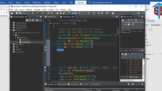Toggle Hide Non-Public Members in Outline toolbar
Screen dimensions: 162x91
[x=138, y=54]
